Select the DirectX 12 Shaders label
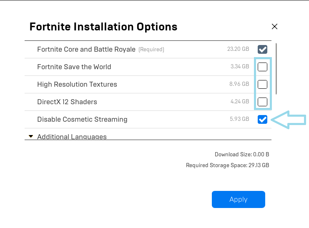309x228 pixels. coord(67,102)
